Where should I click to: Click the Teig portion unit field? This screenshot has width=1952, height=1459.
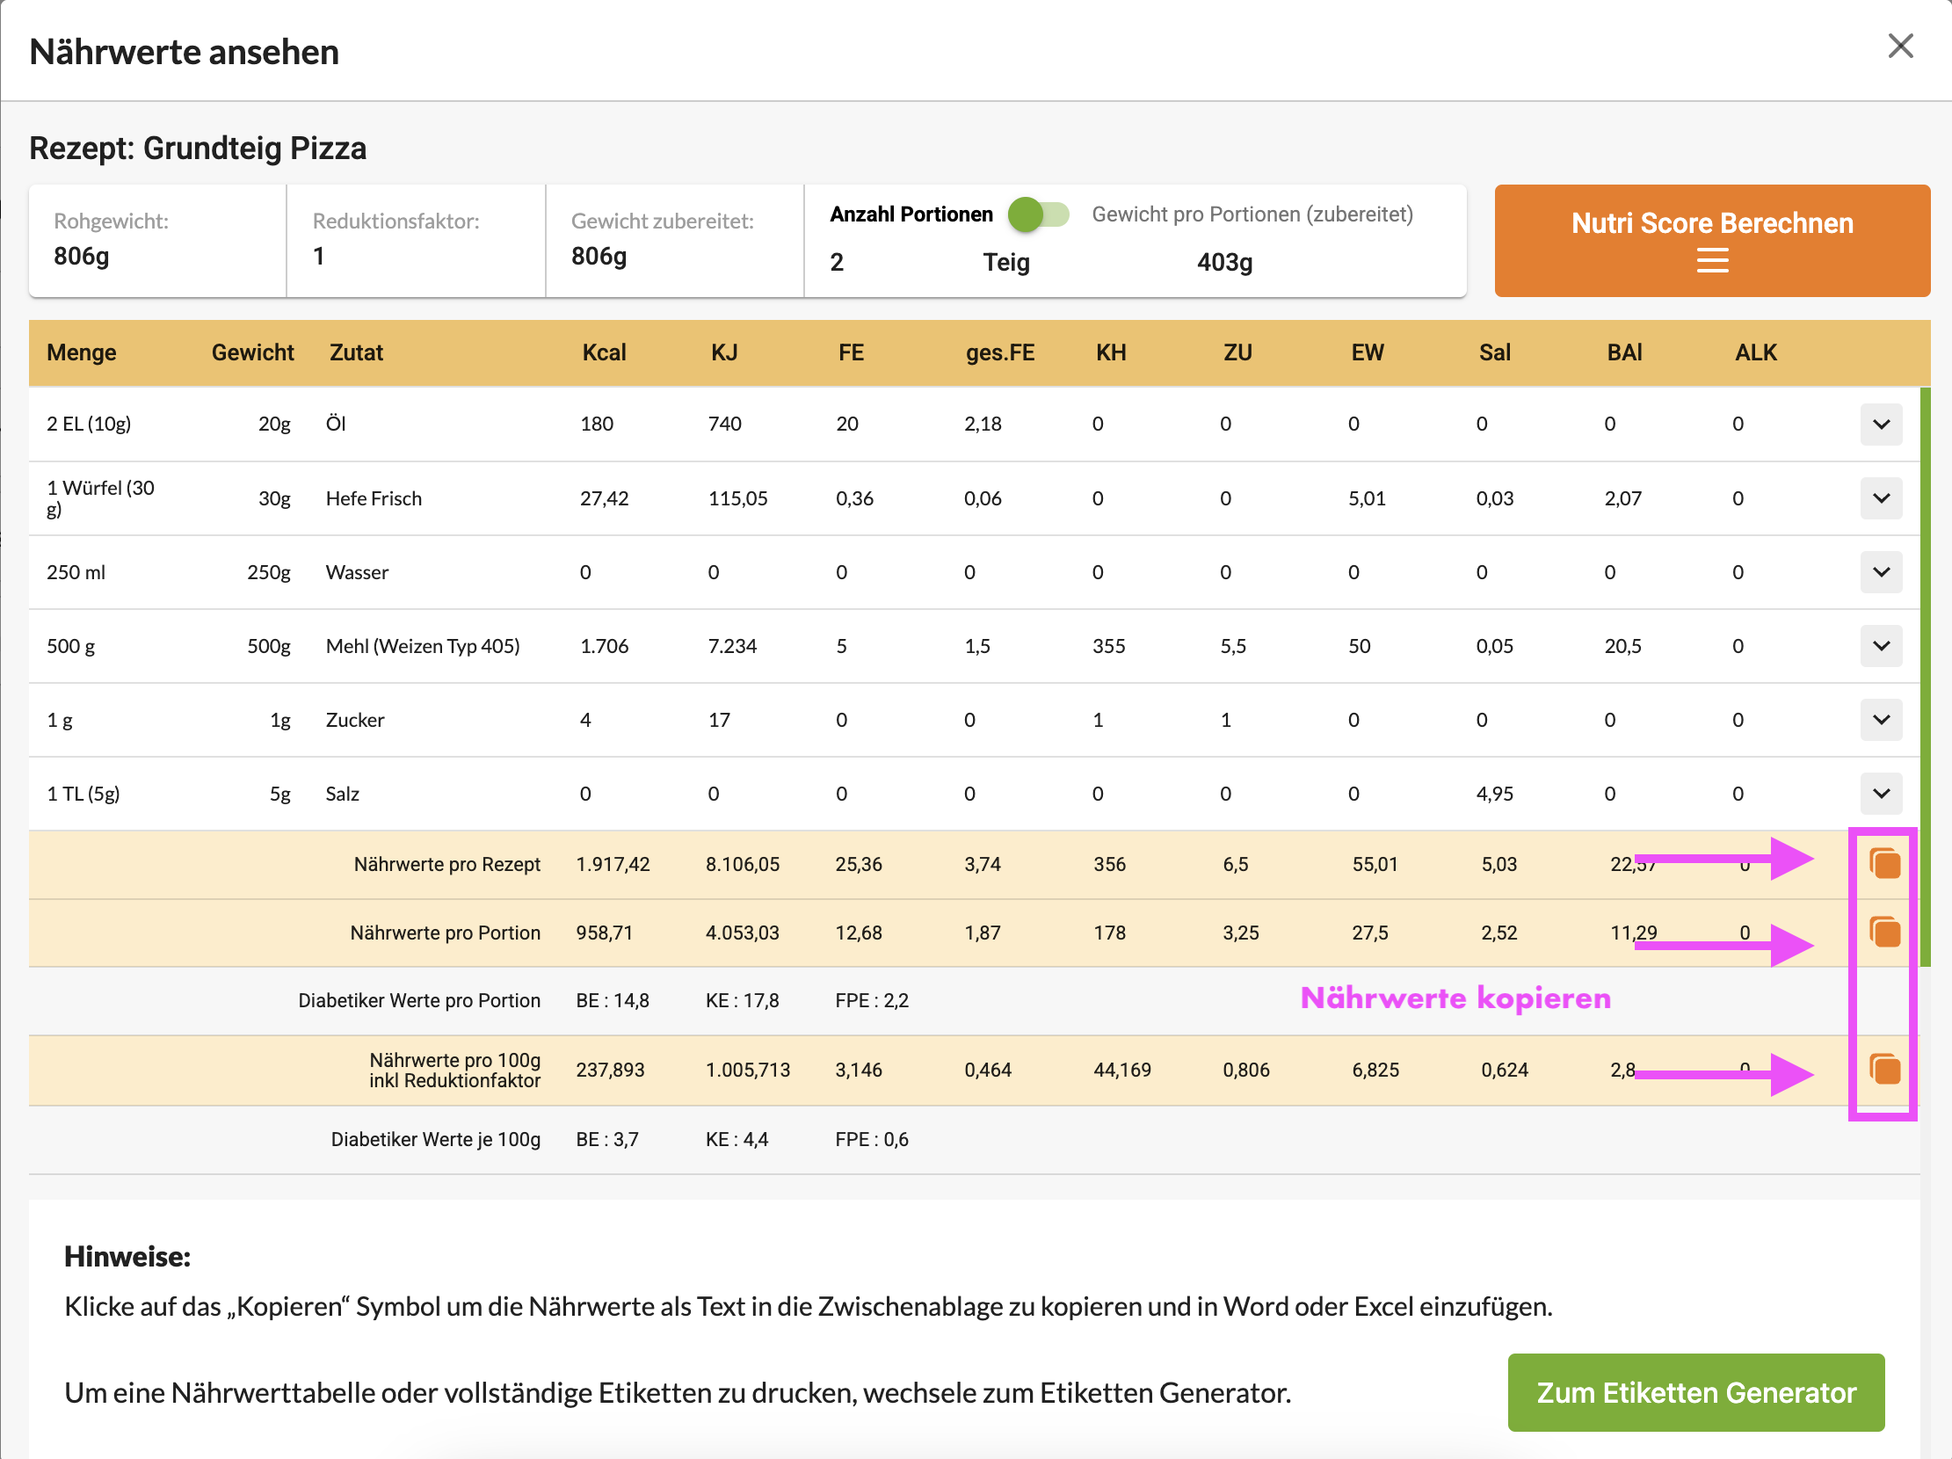point(1006,262)
